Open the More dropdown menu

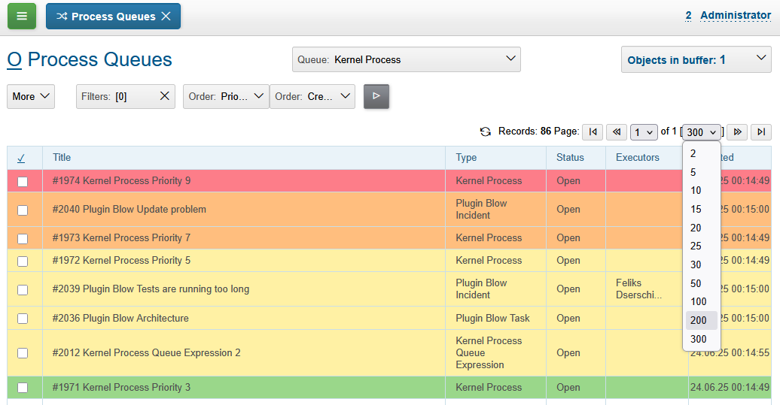coord(31,96)
